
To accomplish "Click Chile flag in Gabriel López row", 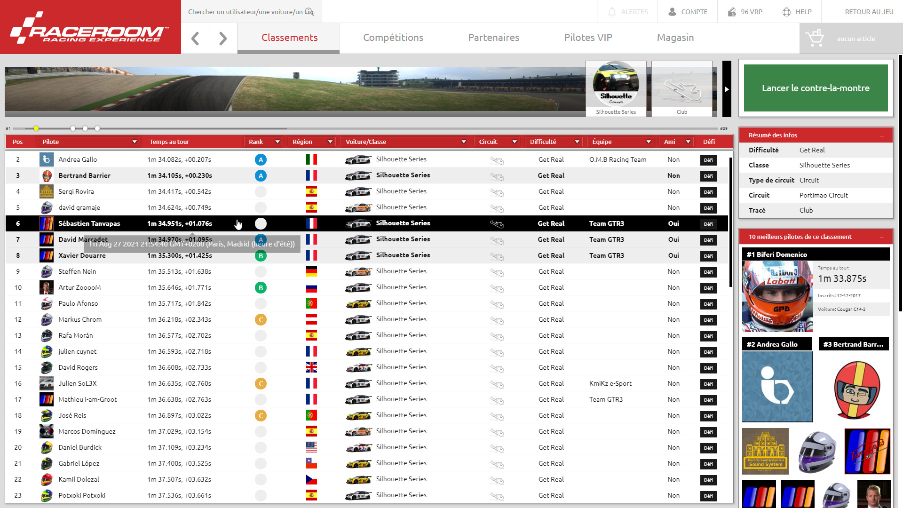I will (x=311, y=463).
